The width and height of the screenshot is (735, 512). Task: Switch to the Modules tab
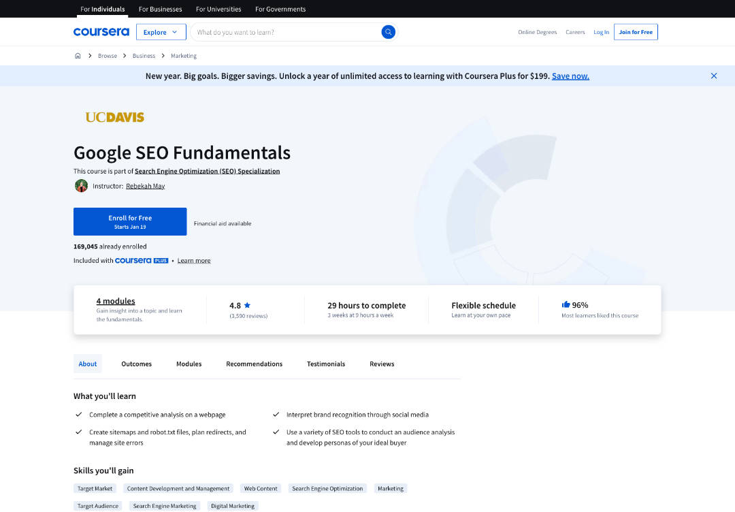pos(189,364)
